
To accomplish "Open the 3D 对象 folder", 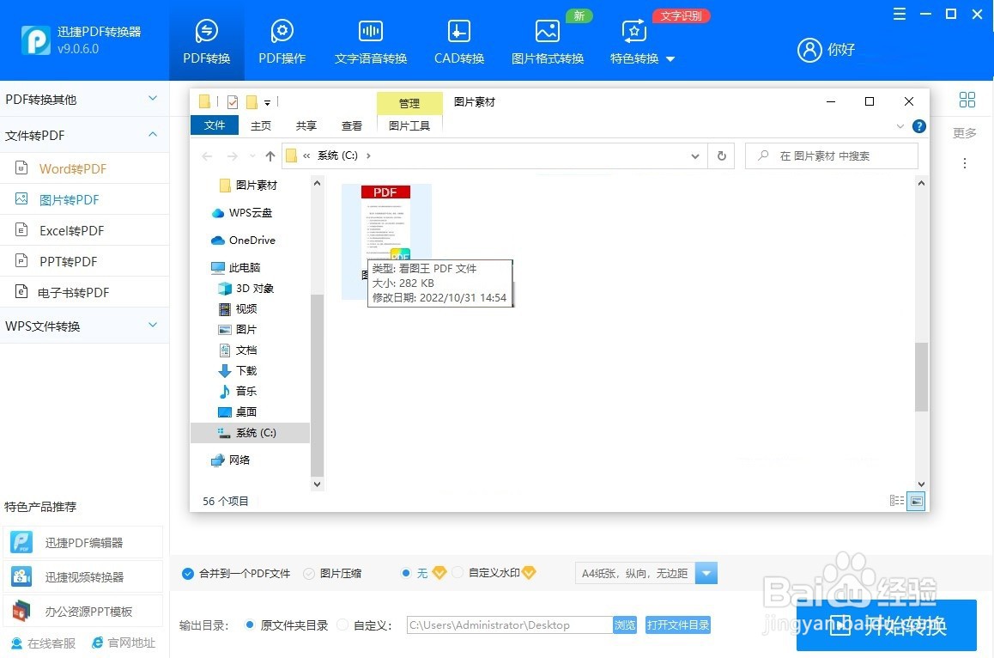I will (246, 289).
